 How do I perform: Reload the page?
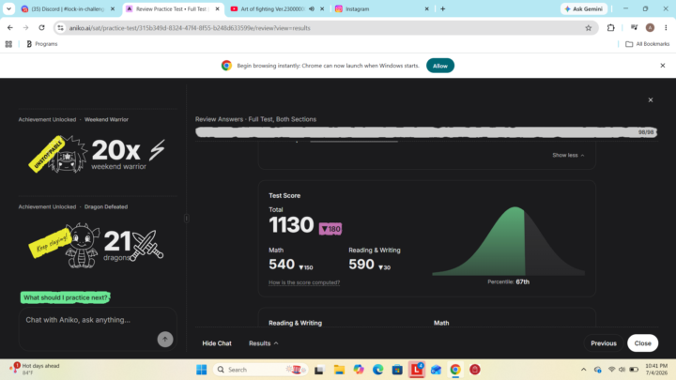coord(42,28)
